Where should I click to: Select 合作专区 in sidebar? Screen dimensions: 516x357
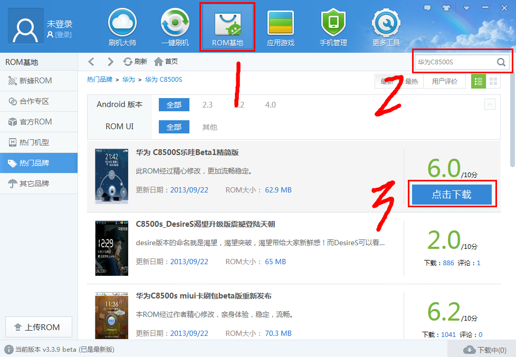click(x=39, y=101)
